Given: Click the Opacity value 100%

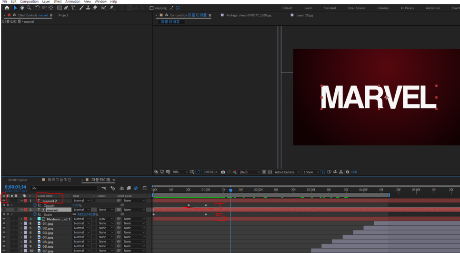Looking at the screenshot, I should (77, 205).
